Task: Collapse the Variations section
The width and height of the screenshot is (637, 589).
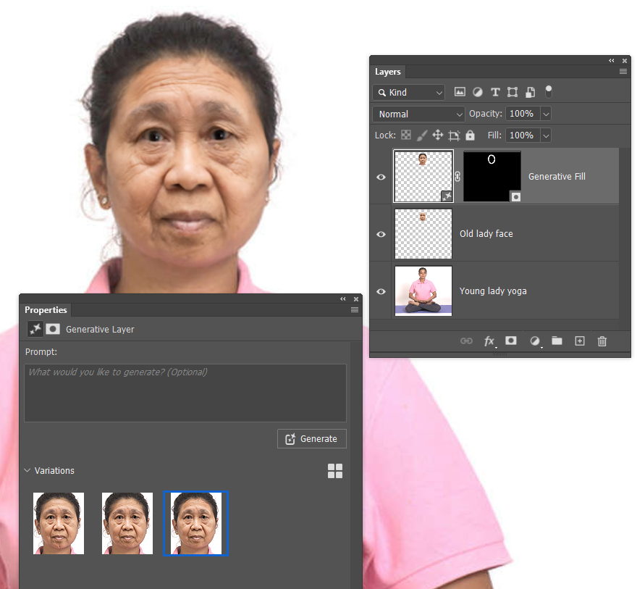Action: 28,470
